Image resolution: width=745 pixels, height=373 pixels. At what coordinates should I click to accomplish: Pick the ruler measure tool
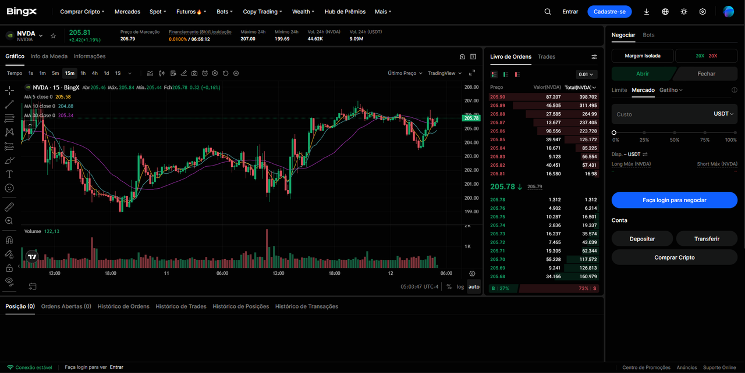[9, 207]
